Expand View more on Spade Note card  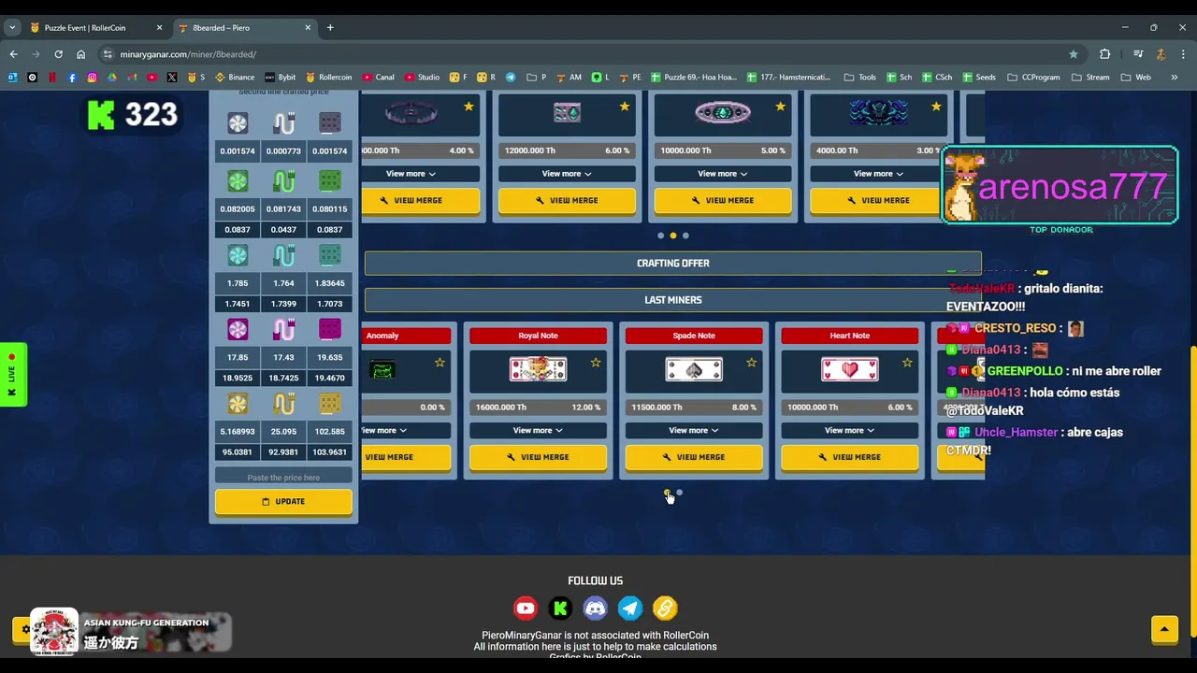[694, 431]
